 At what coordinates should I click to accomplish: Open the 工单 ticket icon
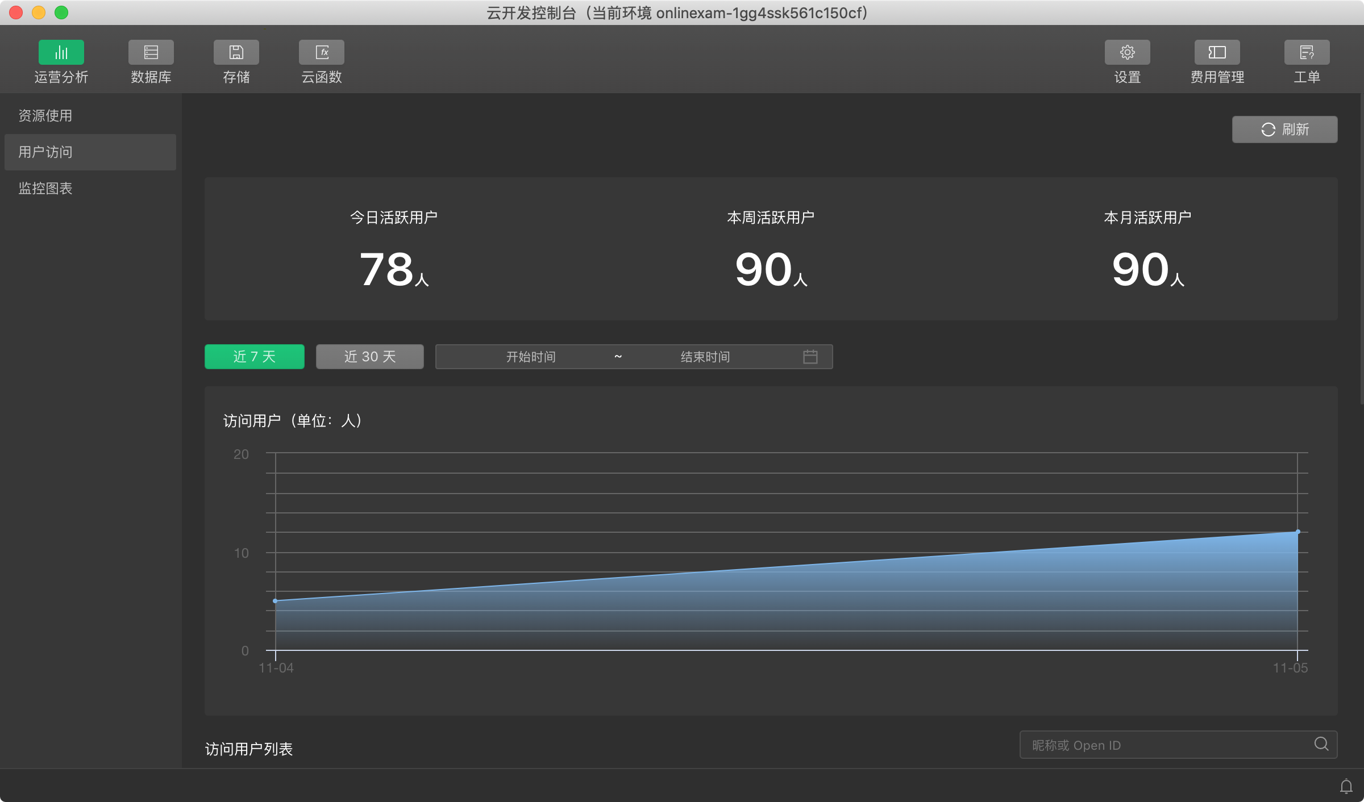pyautogui.click(x=1307, y=52)
